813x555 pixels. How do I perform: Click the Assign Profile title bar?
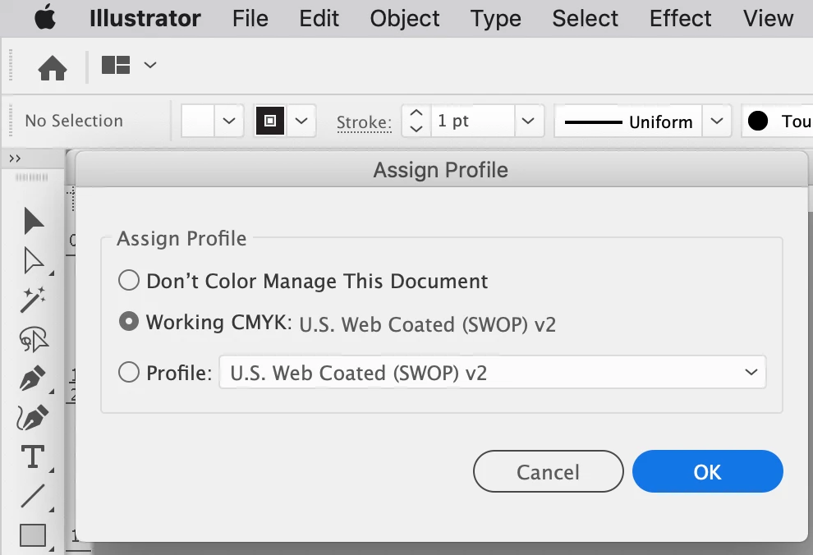click(441, 169)
